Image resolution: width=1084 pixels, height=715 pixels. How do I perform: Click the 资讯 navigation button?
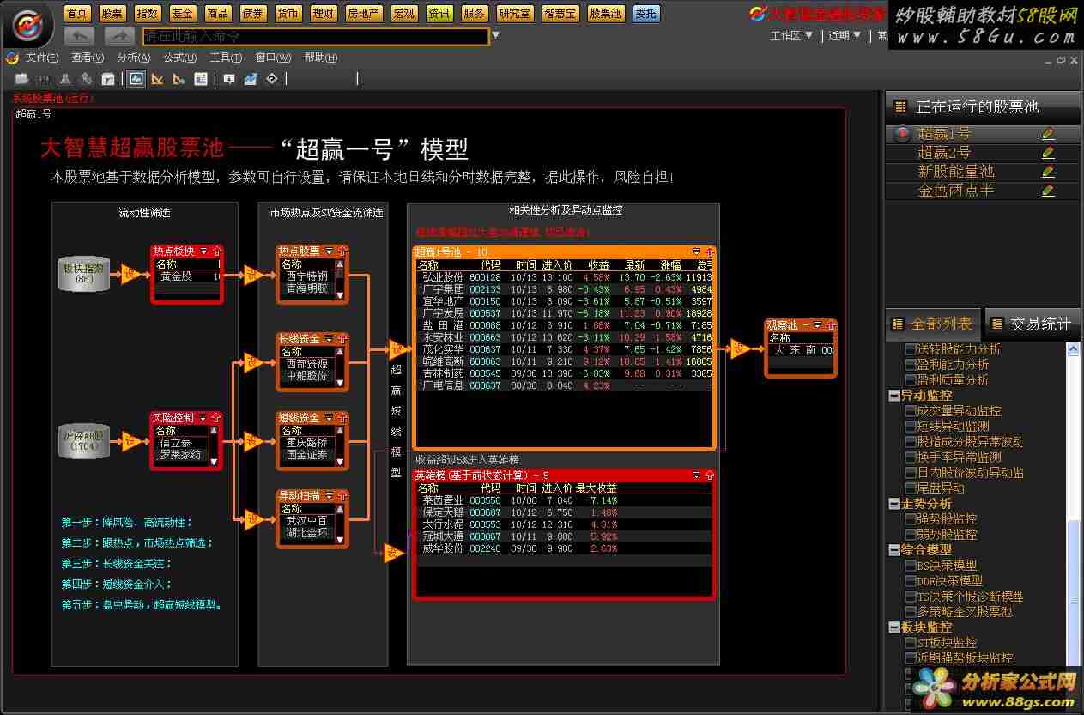tap(439, 14)
